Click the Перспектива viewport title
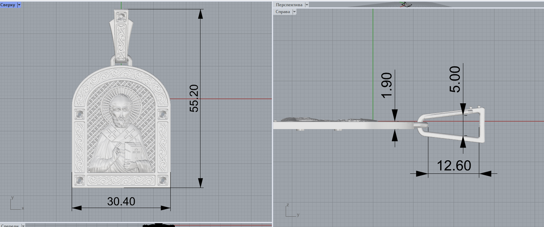The height and width of the screenshot is (227, 544). [x=289, y=5]
